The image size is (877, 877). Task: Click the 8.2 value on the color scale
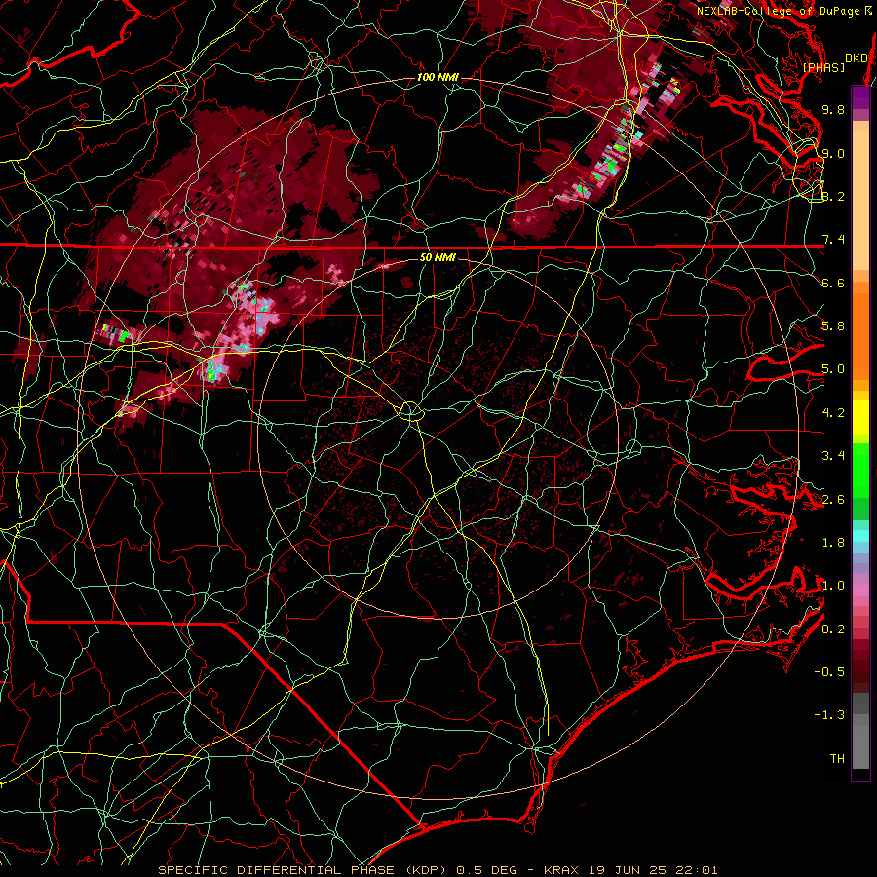tap(833, 196)
